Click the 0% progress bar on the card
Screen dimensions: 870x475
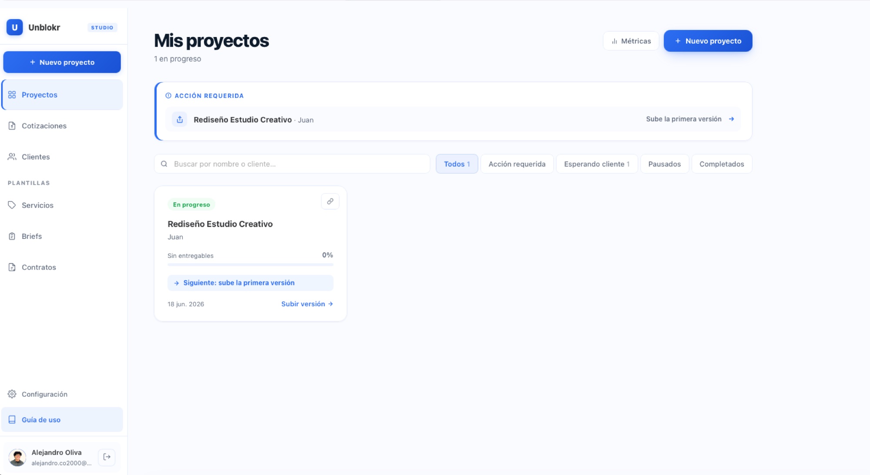click(250, 264)
